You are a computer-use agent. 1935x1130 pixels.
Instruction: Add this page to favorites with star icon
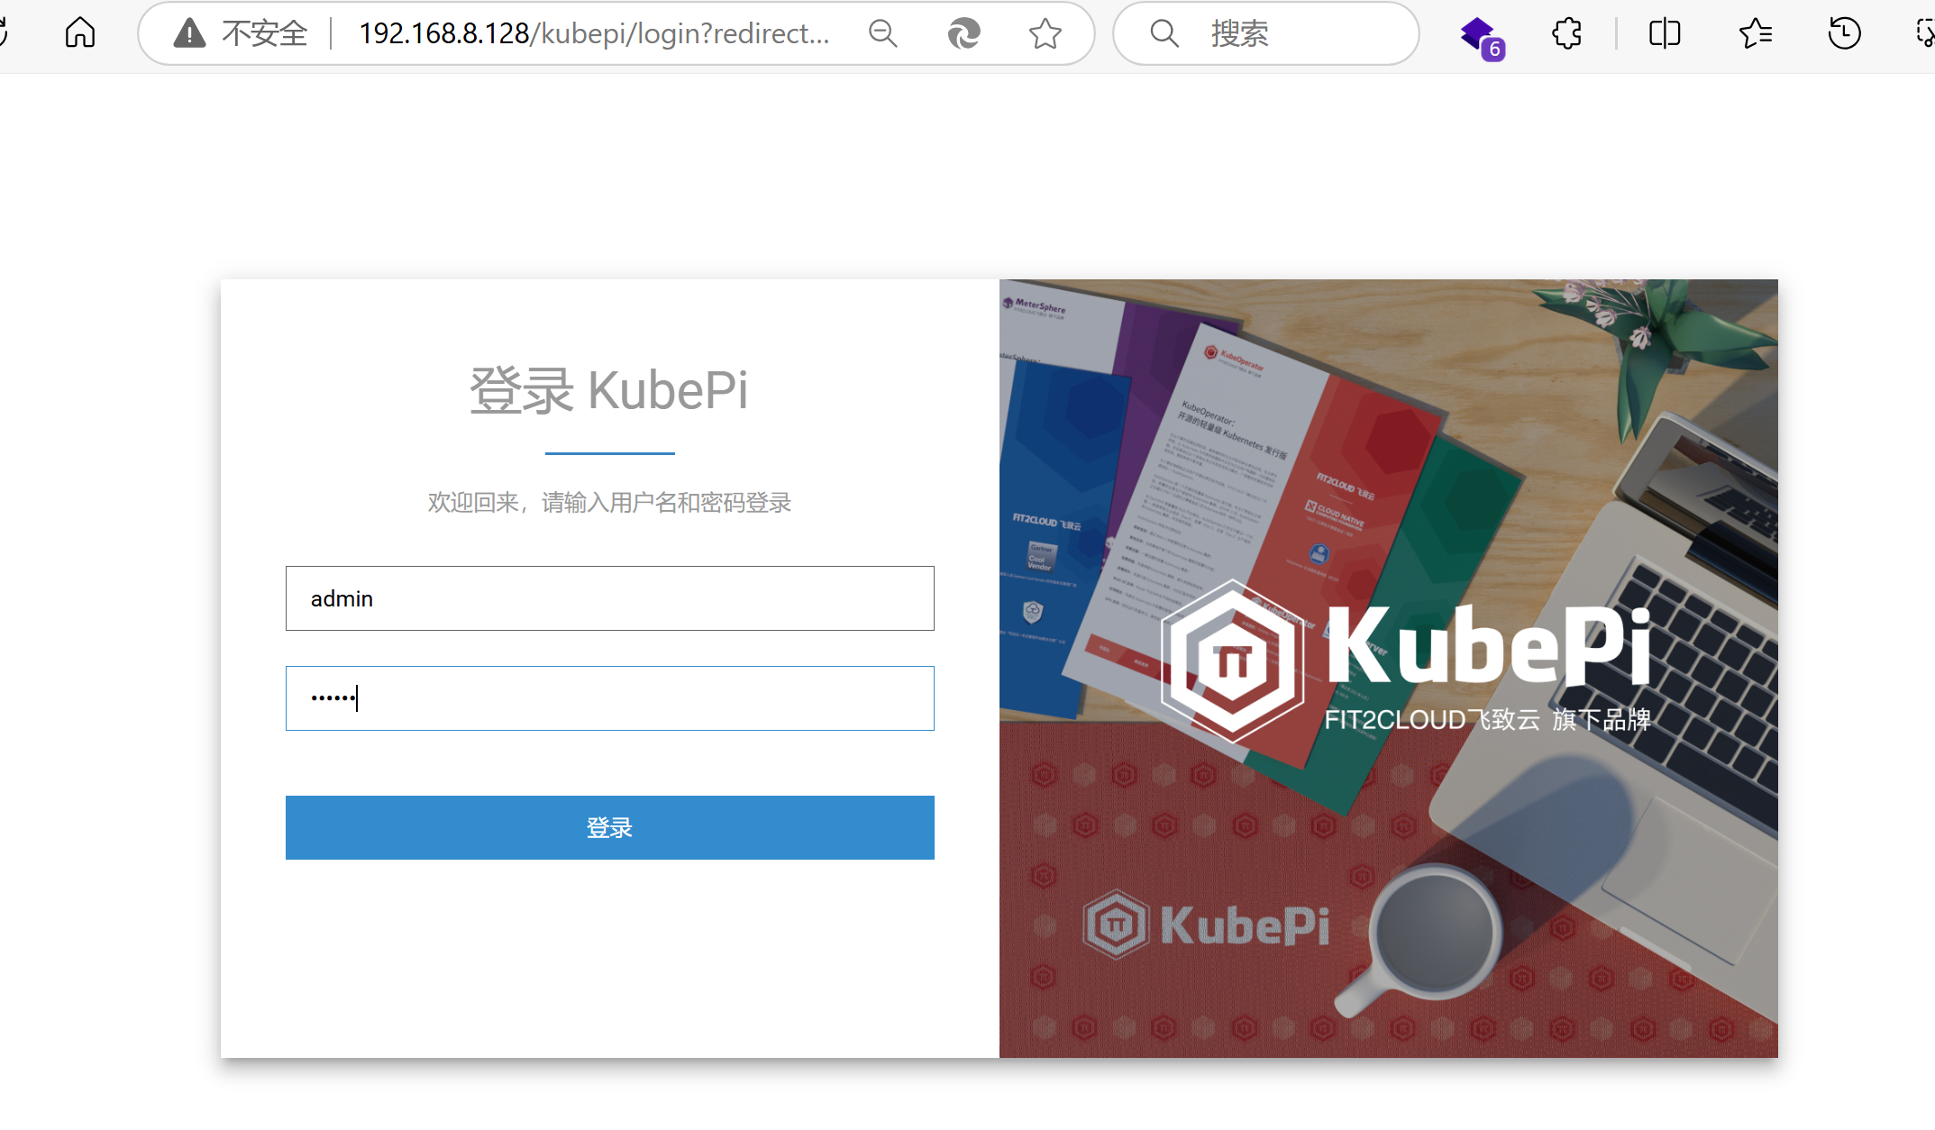pos(1045,33)
